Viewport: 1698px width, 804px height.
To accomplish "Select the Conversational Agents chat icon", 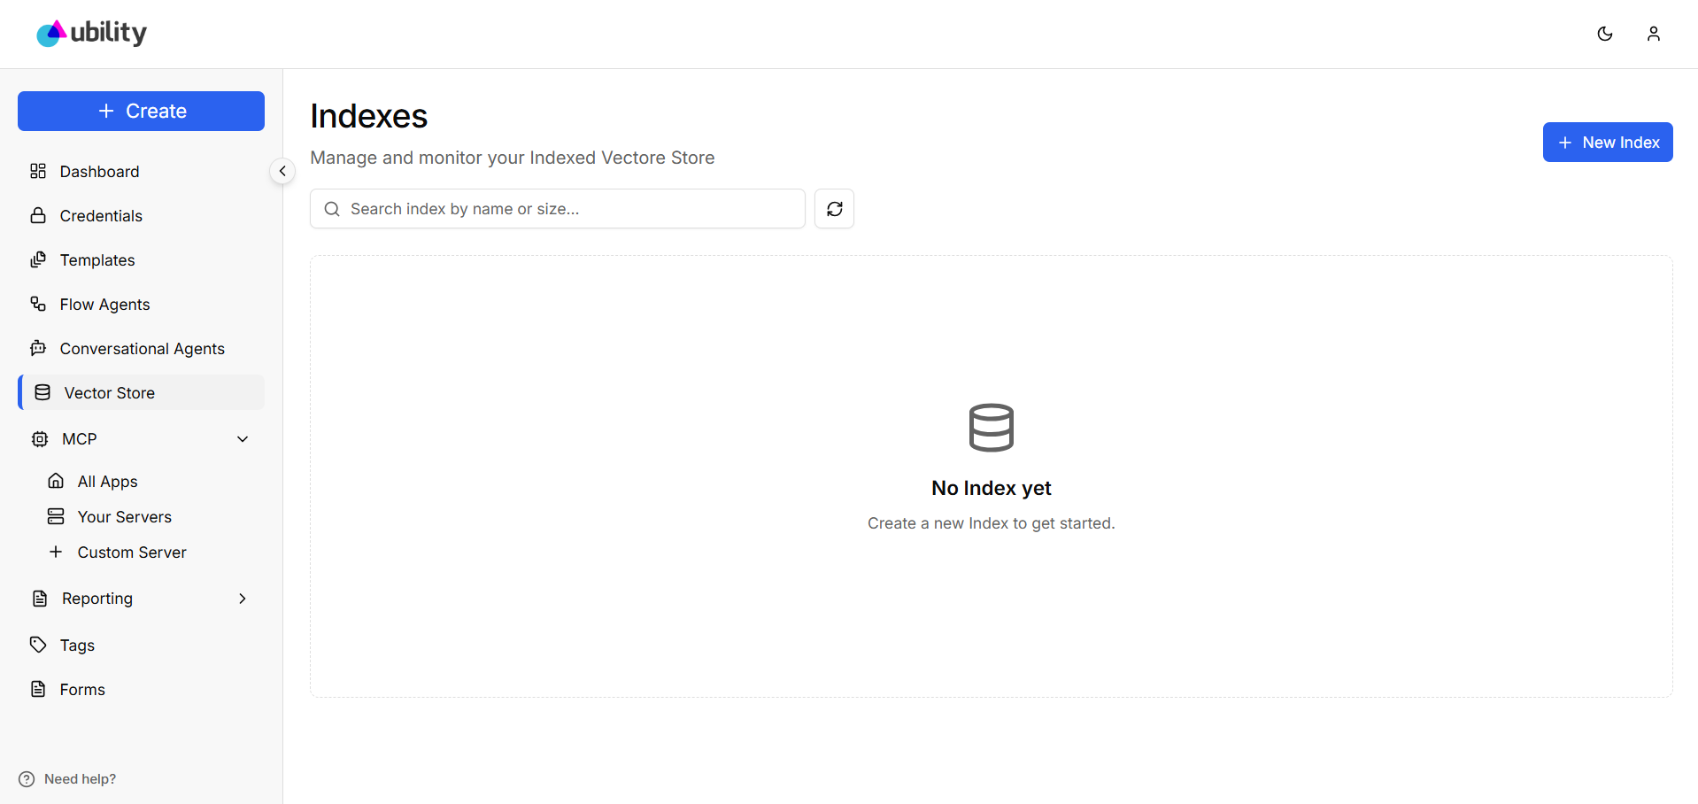I will point(38,348).
